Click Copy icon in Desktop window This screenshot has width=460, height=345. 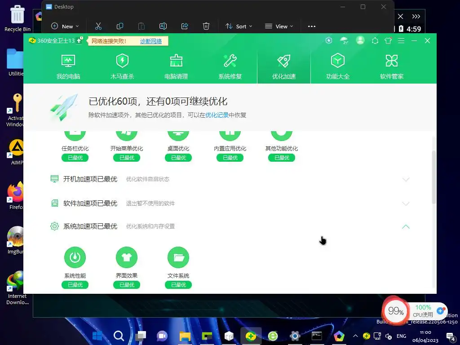click(119, 26)
